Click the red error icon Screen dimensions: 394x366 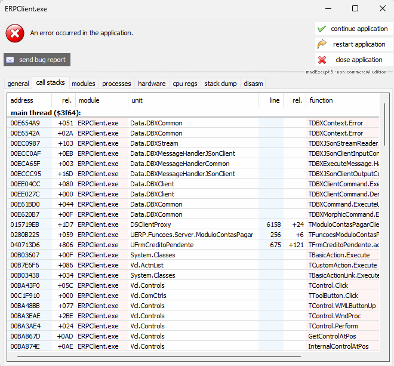[15, 33]
